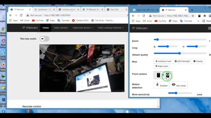Click the live webcam video feed
211x118 pixels.
pyautogui.click(x=82, y=68)
